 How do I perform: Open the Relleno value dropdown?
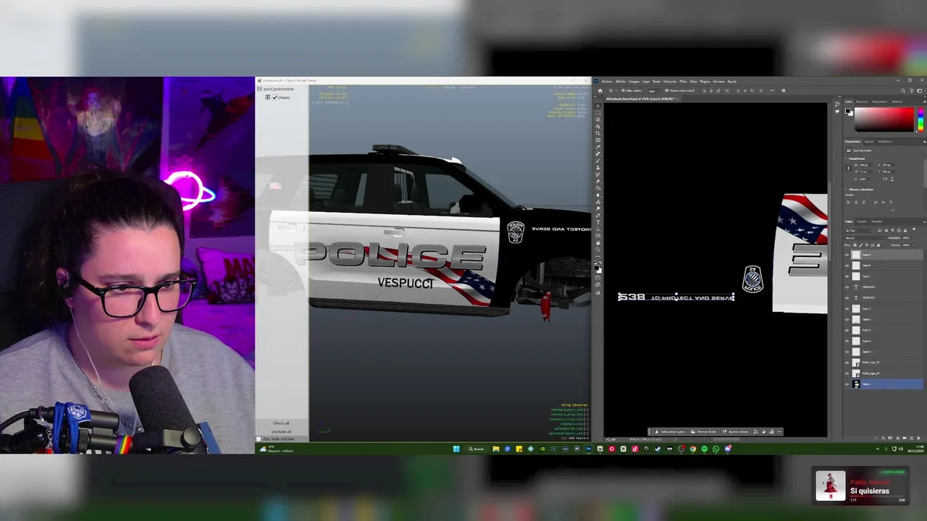(x=913, y=245)
